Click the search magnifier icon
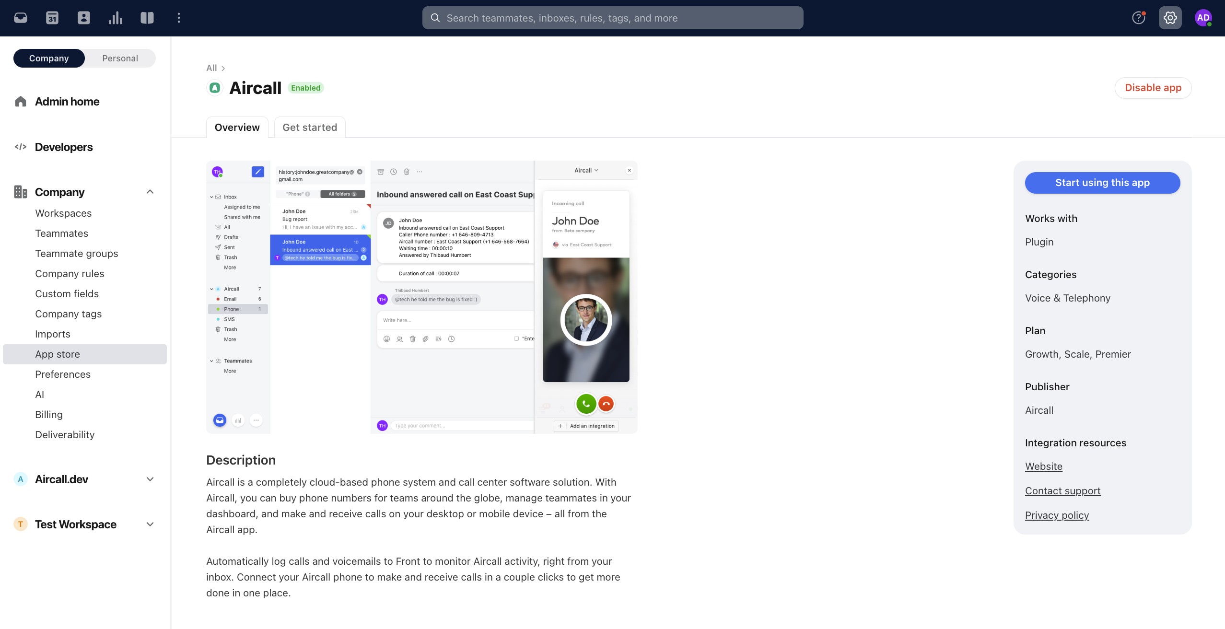 (x=435, y=18)
